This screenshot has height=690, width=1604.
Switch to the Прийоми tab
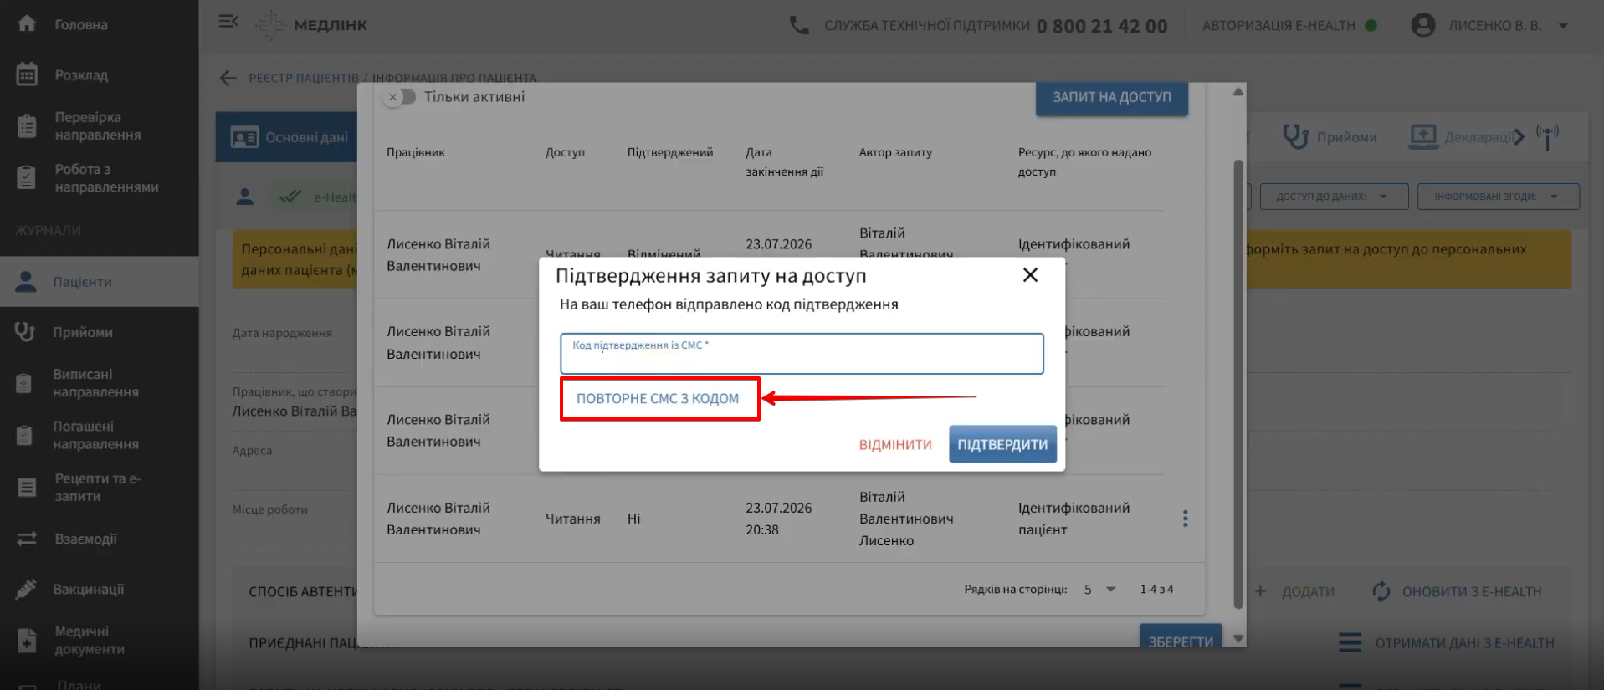tap(1330, 137)
